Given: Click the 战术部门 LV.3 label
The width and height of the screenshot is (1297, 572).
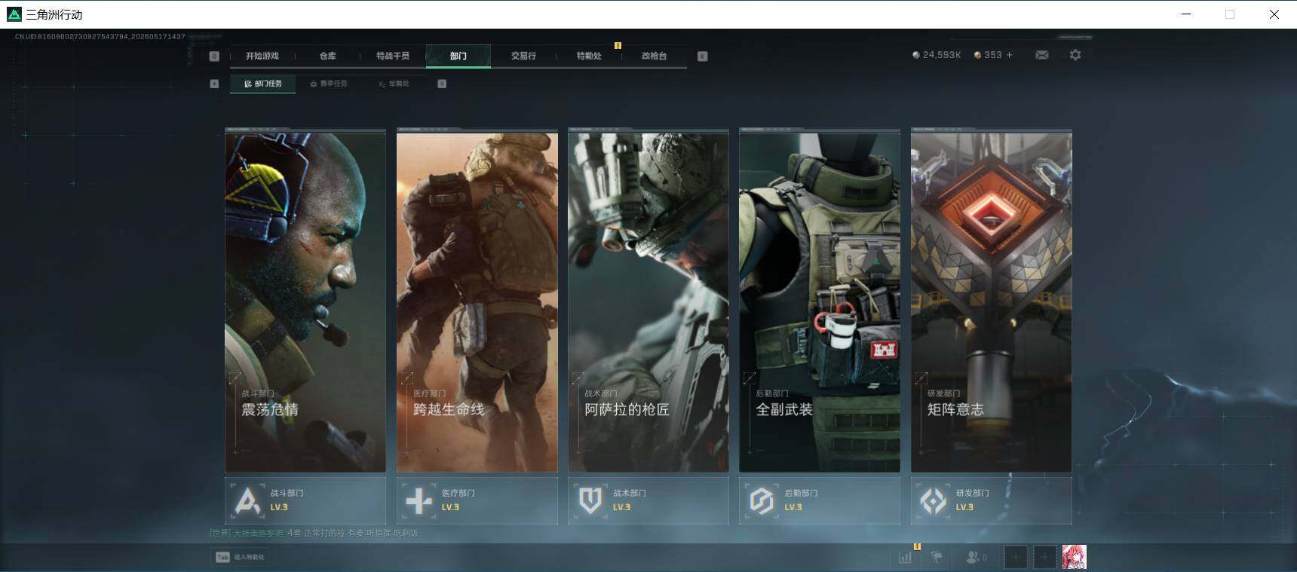Looking at the screenshot, I should 621,507.
